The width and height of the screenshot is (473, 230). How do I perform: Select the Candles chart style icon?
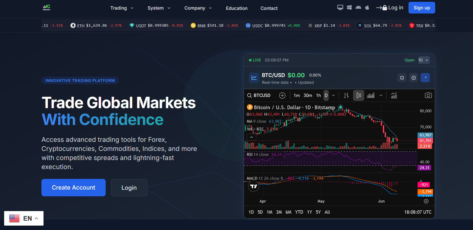pyautogui.click(x=359, y=95)
